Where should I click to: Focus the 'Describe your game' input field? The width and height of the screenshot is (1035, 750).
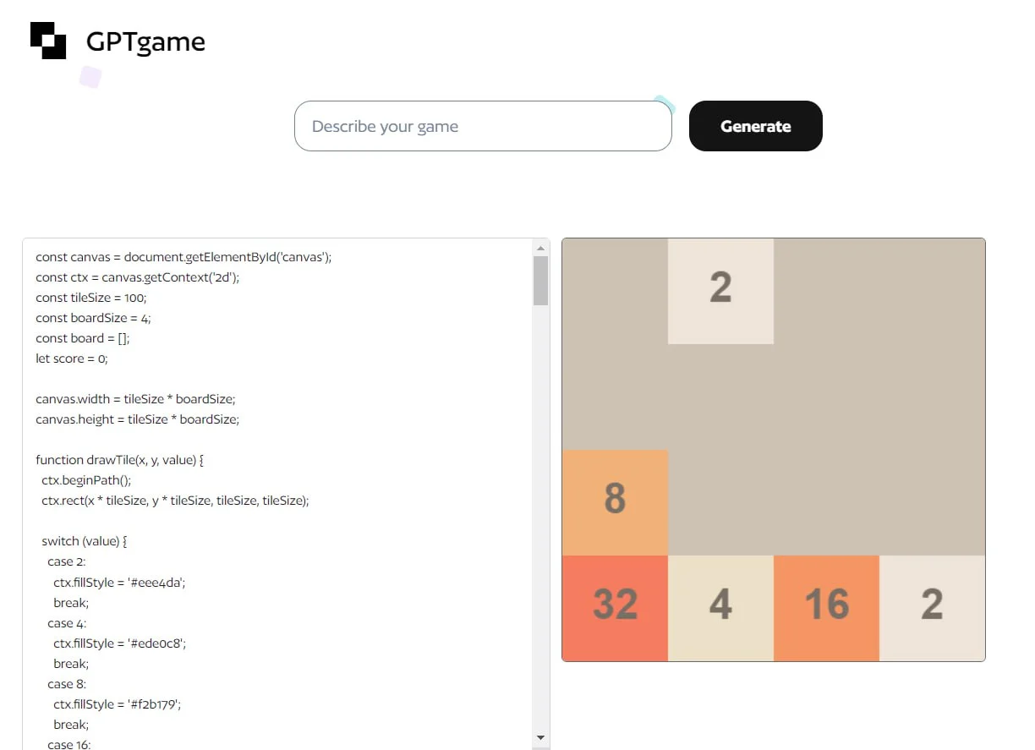click(482, 127)
